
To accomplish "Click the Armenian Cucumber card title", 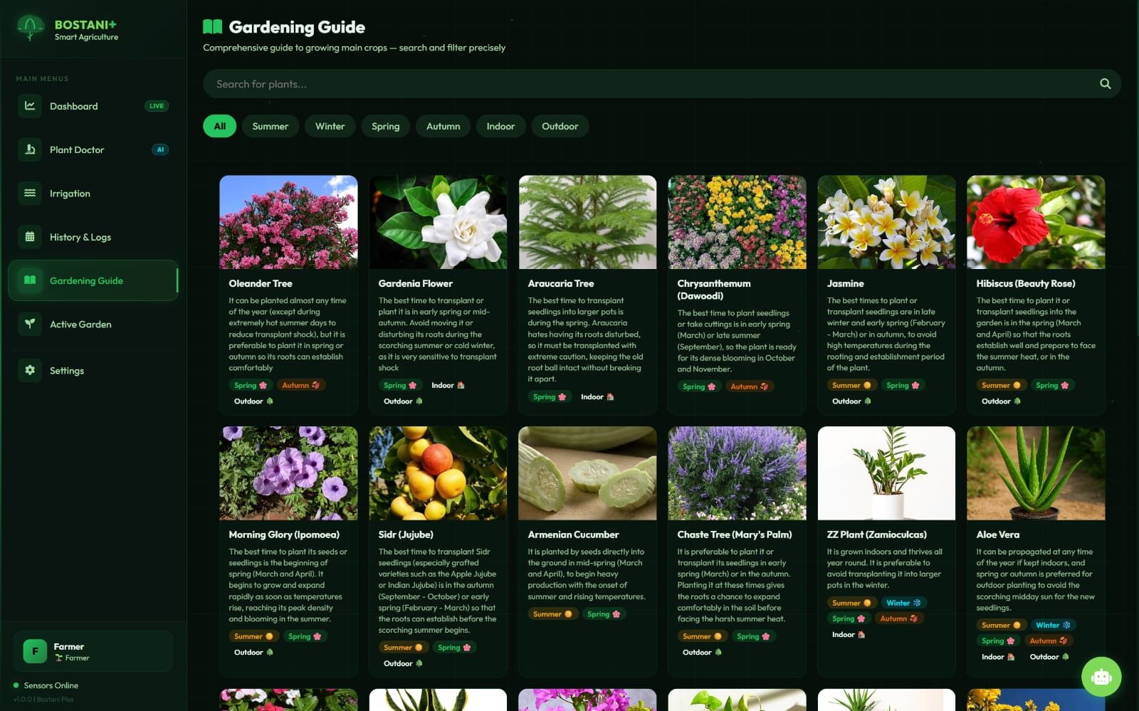I will click(x=573, y=534).
